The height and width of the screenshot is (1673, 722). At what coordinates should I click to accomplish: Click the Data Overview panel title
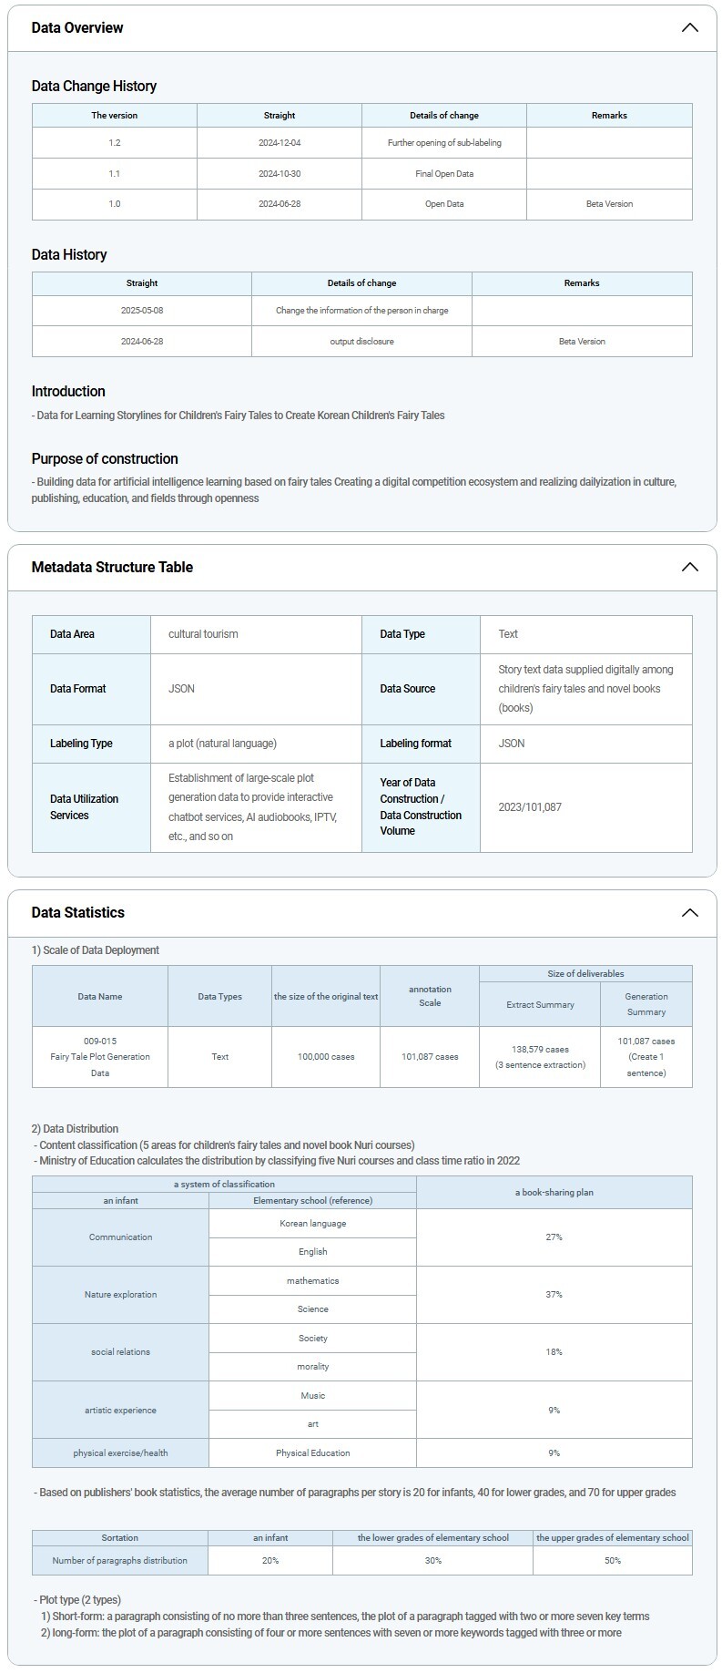[77, 27]
